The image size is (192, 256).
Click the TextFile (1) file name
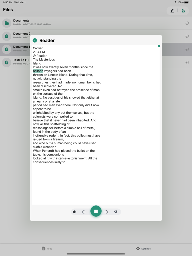(x=21, y=60)
